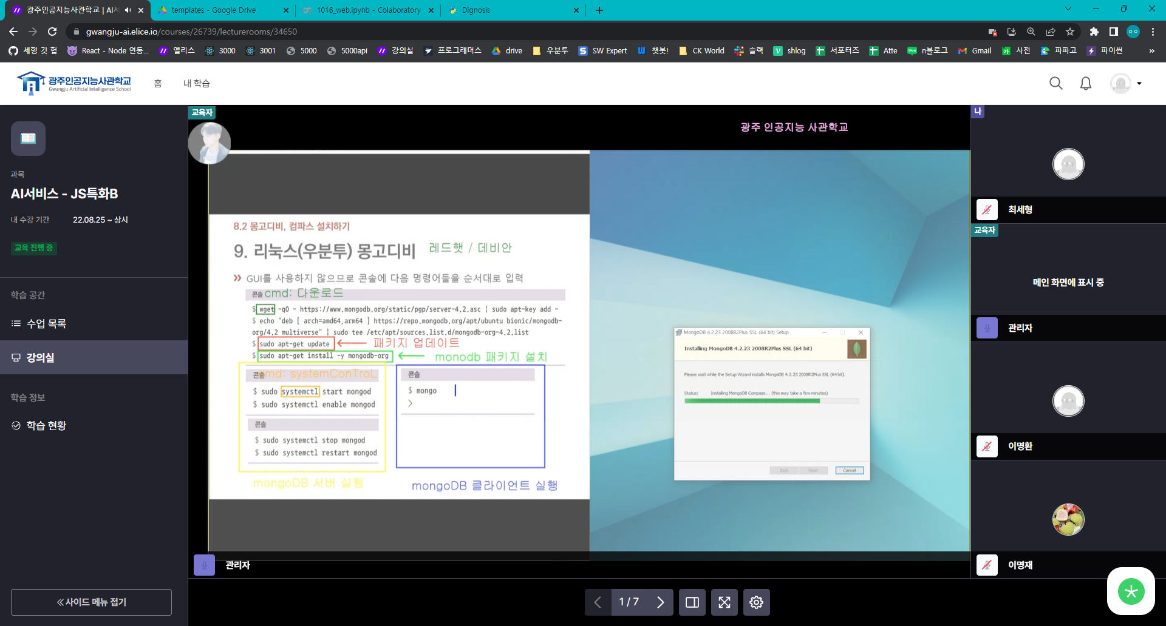This screenshot has width=1166, height=626.
Task: Click the book course icon in sidebar
Action: click(x=28, y=138)
